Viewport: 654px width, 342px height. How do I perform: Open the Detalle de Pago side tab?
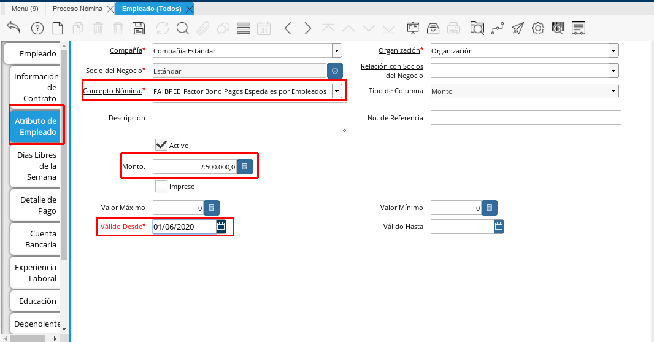tap(36, 205)
